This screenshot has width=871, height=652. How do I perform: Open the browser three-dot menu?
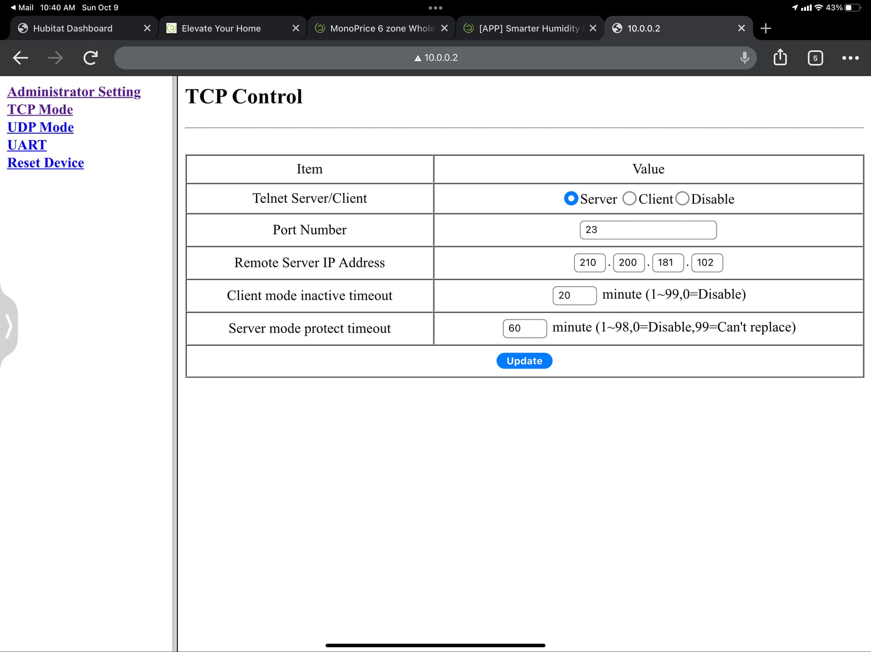tap(850, 58)
